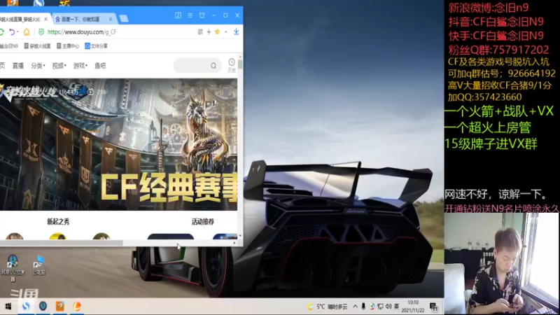Click the colorful circular tray icon
The width and height of the screenshot is (560, 315).
372,307
